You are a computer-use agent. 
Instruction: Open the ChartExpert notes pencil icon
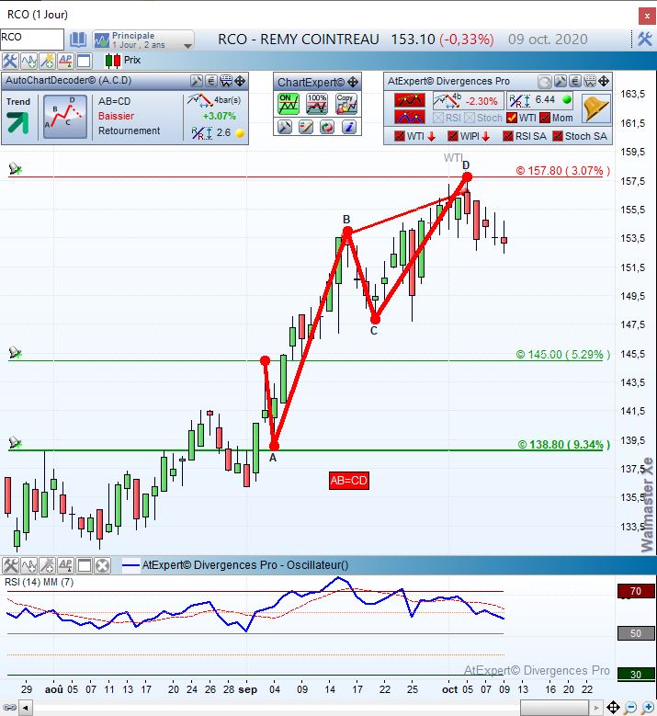point(306,127)
